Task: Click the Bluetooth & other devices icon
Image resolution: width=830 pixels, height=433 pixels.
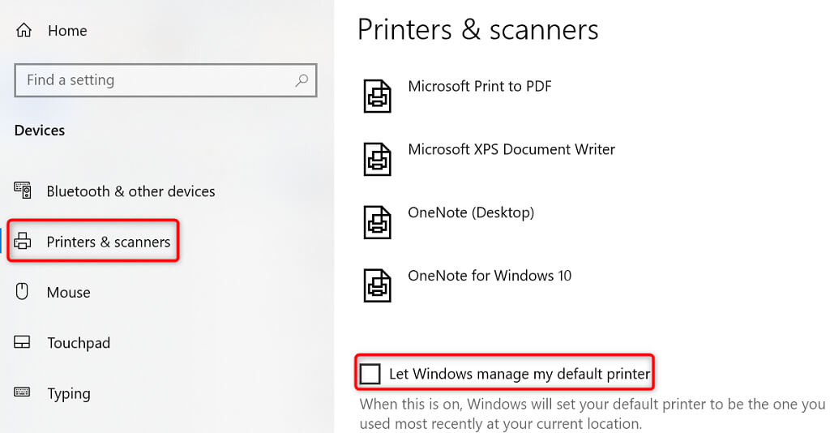Action: 23,191
